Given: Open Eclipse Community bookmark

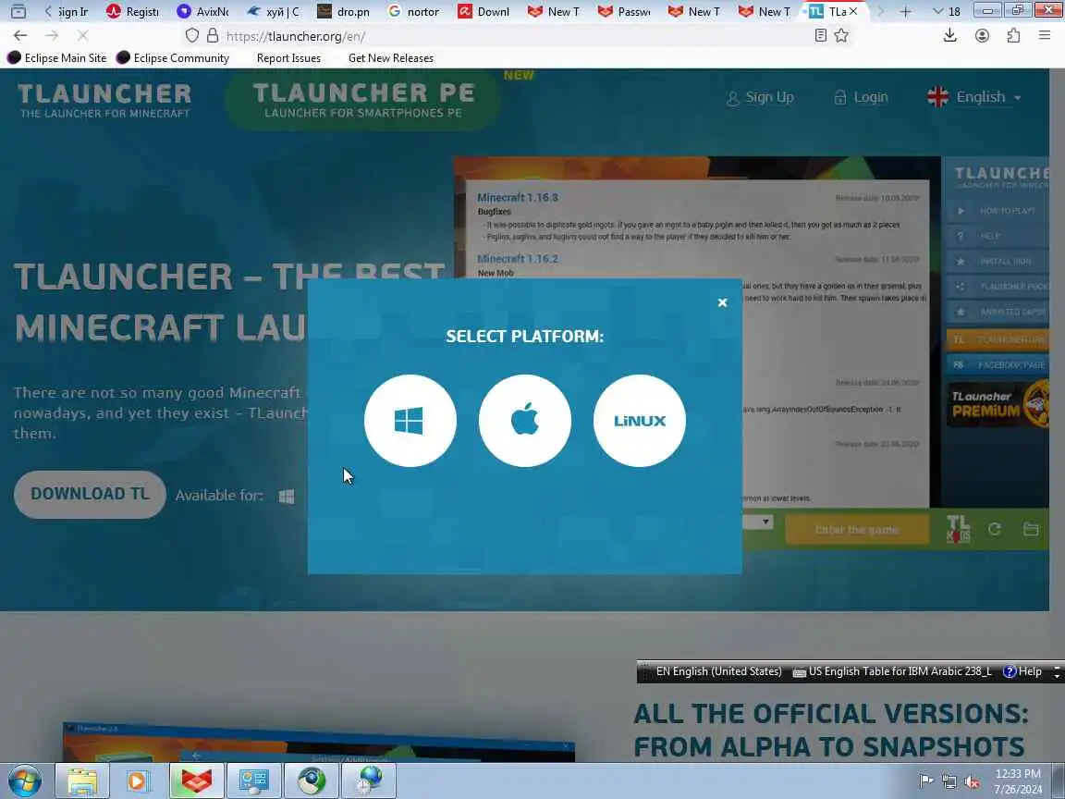Looking at the screenshot, I should 173,57.
